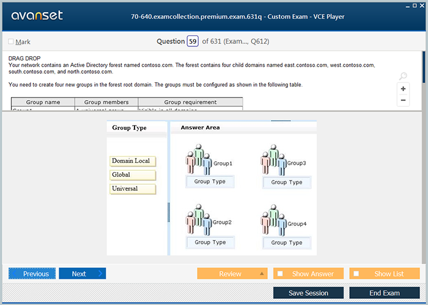The width and height of the screenshot is (428, 305).
Task: Click the Group Type slot under Group1
Action: pyautogui.click(x=210, y=182)
